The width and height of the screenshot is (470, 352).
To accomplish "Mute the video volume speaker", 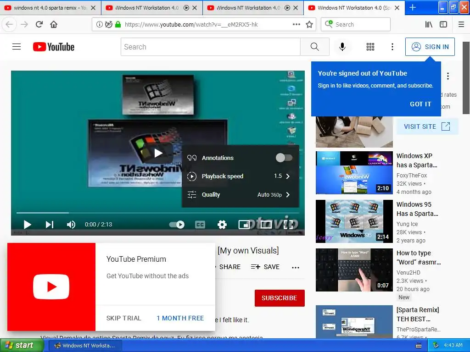I will [x=71, y=225].
